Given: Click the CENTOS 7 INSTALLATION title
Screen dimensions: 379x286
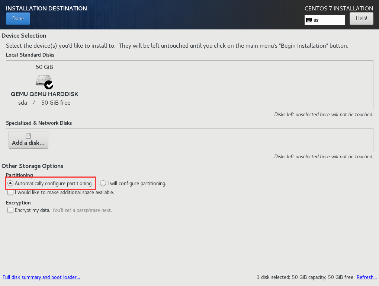Looking at the screenshot, I should coord(339,9).
